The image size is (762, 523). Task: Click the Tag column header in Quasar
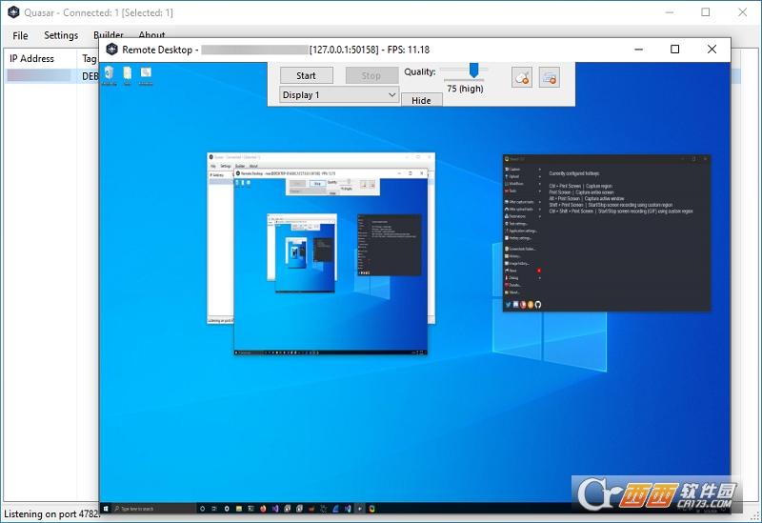click(89, 58)
